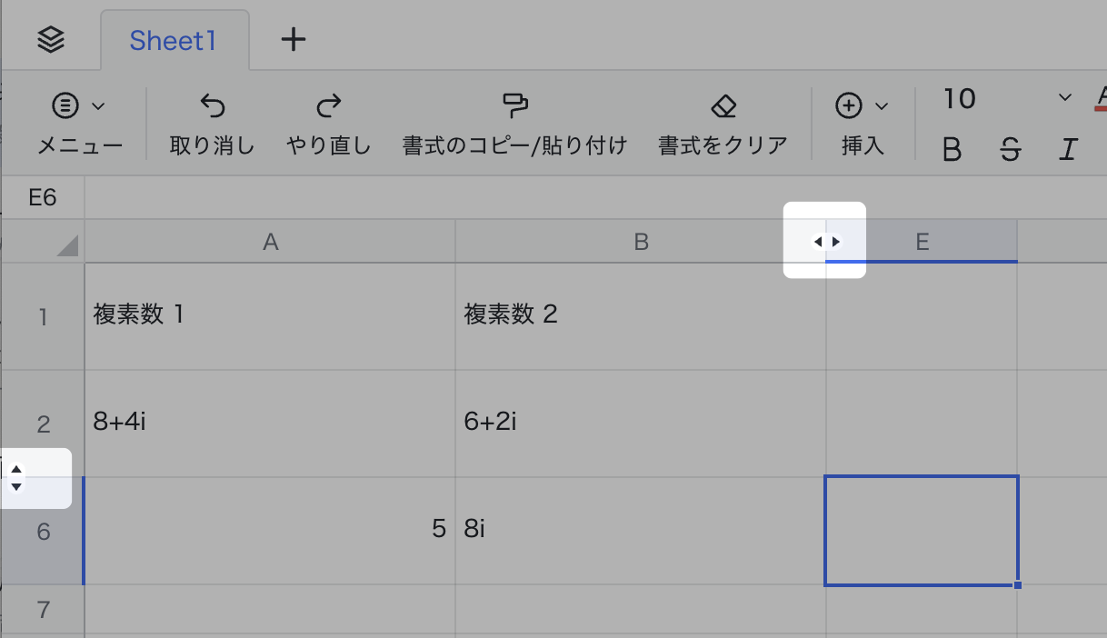This screenshot has height=638, width=1107.
Task: Click the redo (やり直し) arrow icon
Action: [328, 107]
